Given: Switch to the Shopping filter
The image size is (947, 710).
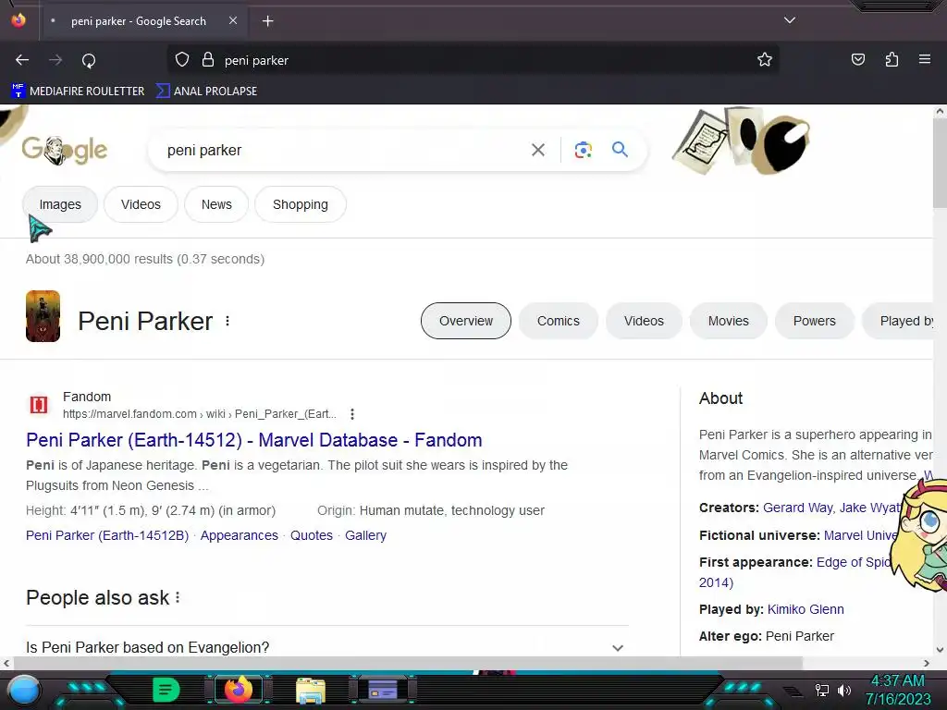Looking at the screenshot, I should (x=301, y=204).
